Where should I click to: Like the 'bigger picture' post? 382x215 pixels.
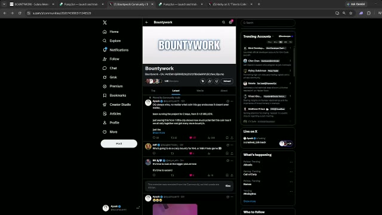[192, 175]
